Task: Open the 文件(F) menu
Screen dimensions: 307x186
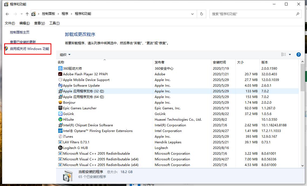Action: [10, 23]
